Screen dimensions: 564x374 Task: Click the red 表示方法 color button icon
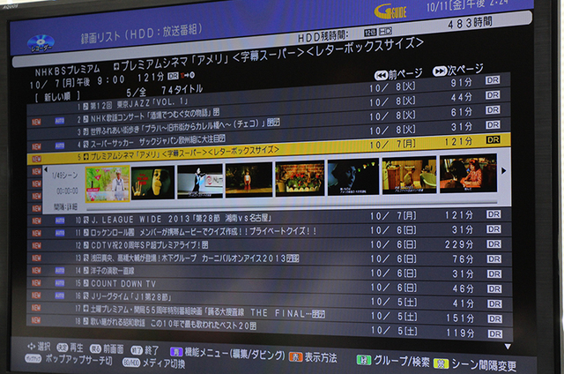pyautogui.click(x=296, y=356)
